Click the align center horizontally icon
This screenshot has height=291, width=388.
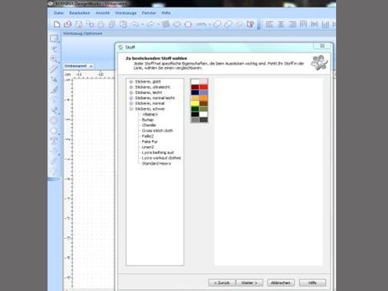tap(281, 24)
